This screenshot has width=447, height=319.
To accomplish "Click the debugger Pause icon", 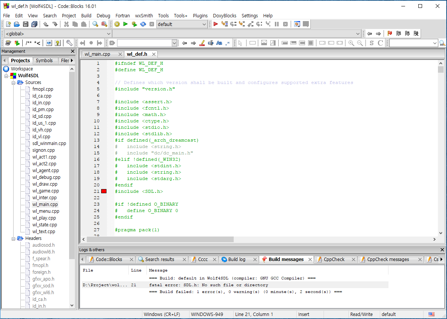I will pyautogui.click(x=276, y=24).
